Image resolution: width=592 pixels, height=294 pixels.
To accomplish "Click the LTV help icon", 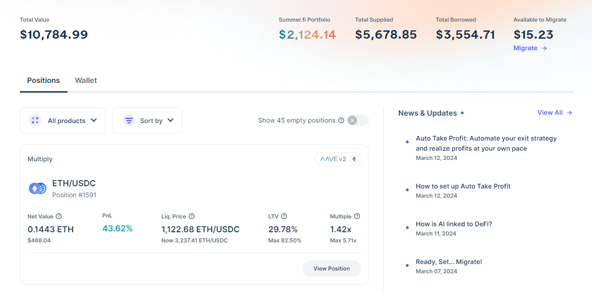I will [284, 216].
